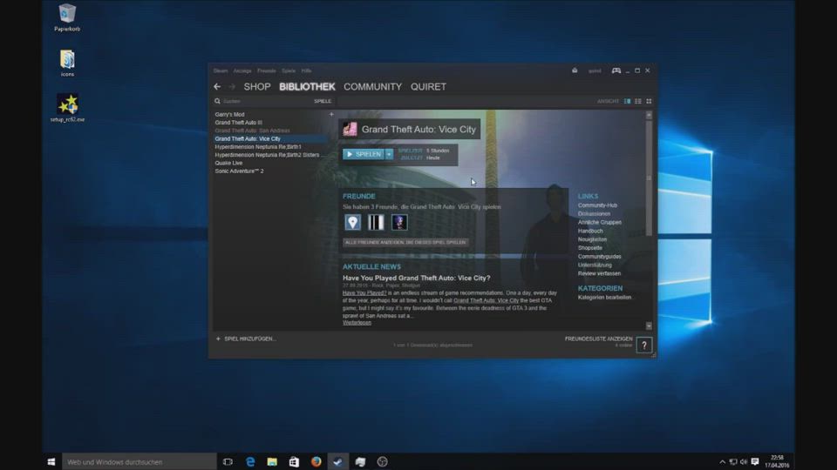This screenshot has height=470, width=837.
Task: Open the Community-Hub link
Action: [x=597, y=205]
